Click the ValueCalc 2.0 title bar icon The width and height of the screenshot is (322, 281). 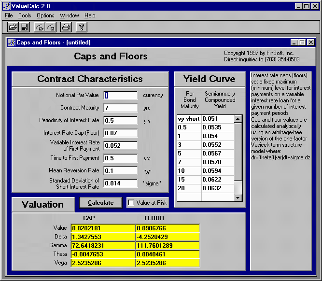point(6,6)
